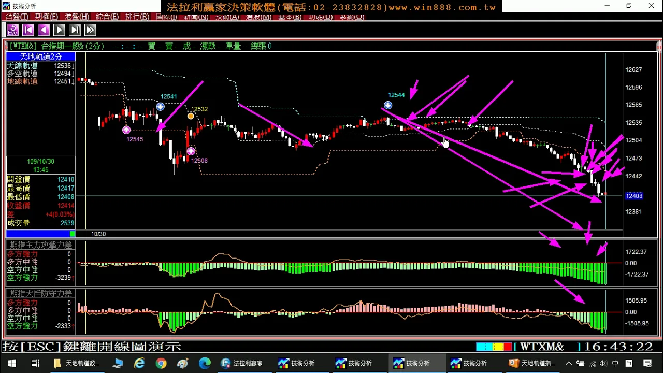Click the 12504 price axis label
This screenshot has width=663, height=373.
pos(633,140)
